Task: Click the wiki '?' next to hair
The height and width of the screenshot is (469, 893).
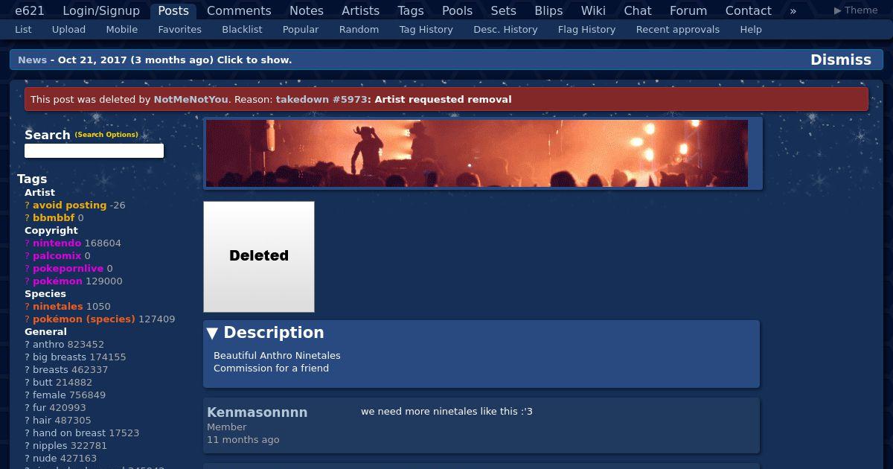Action: click(27, 421)
